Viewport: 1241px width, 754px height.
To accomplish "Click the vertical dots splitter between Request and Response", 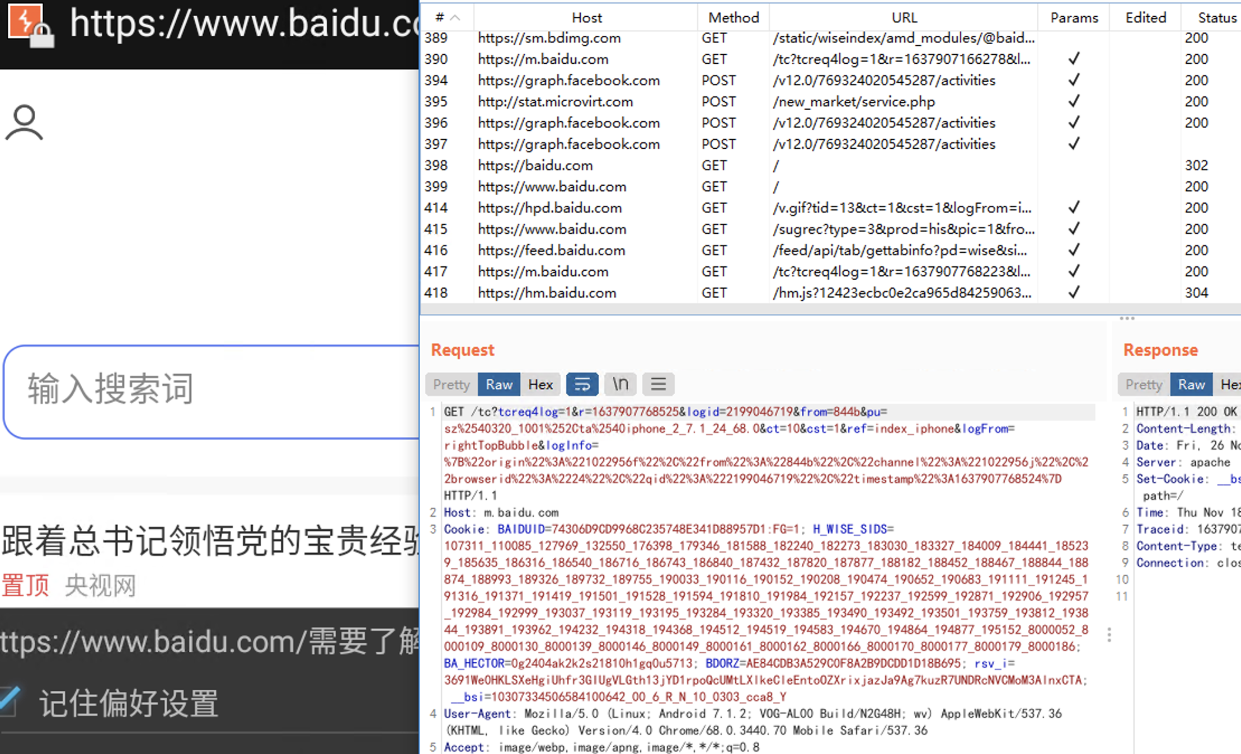I will 1109,634.
